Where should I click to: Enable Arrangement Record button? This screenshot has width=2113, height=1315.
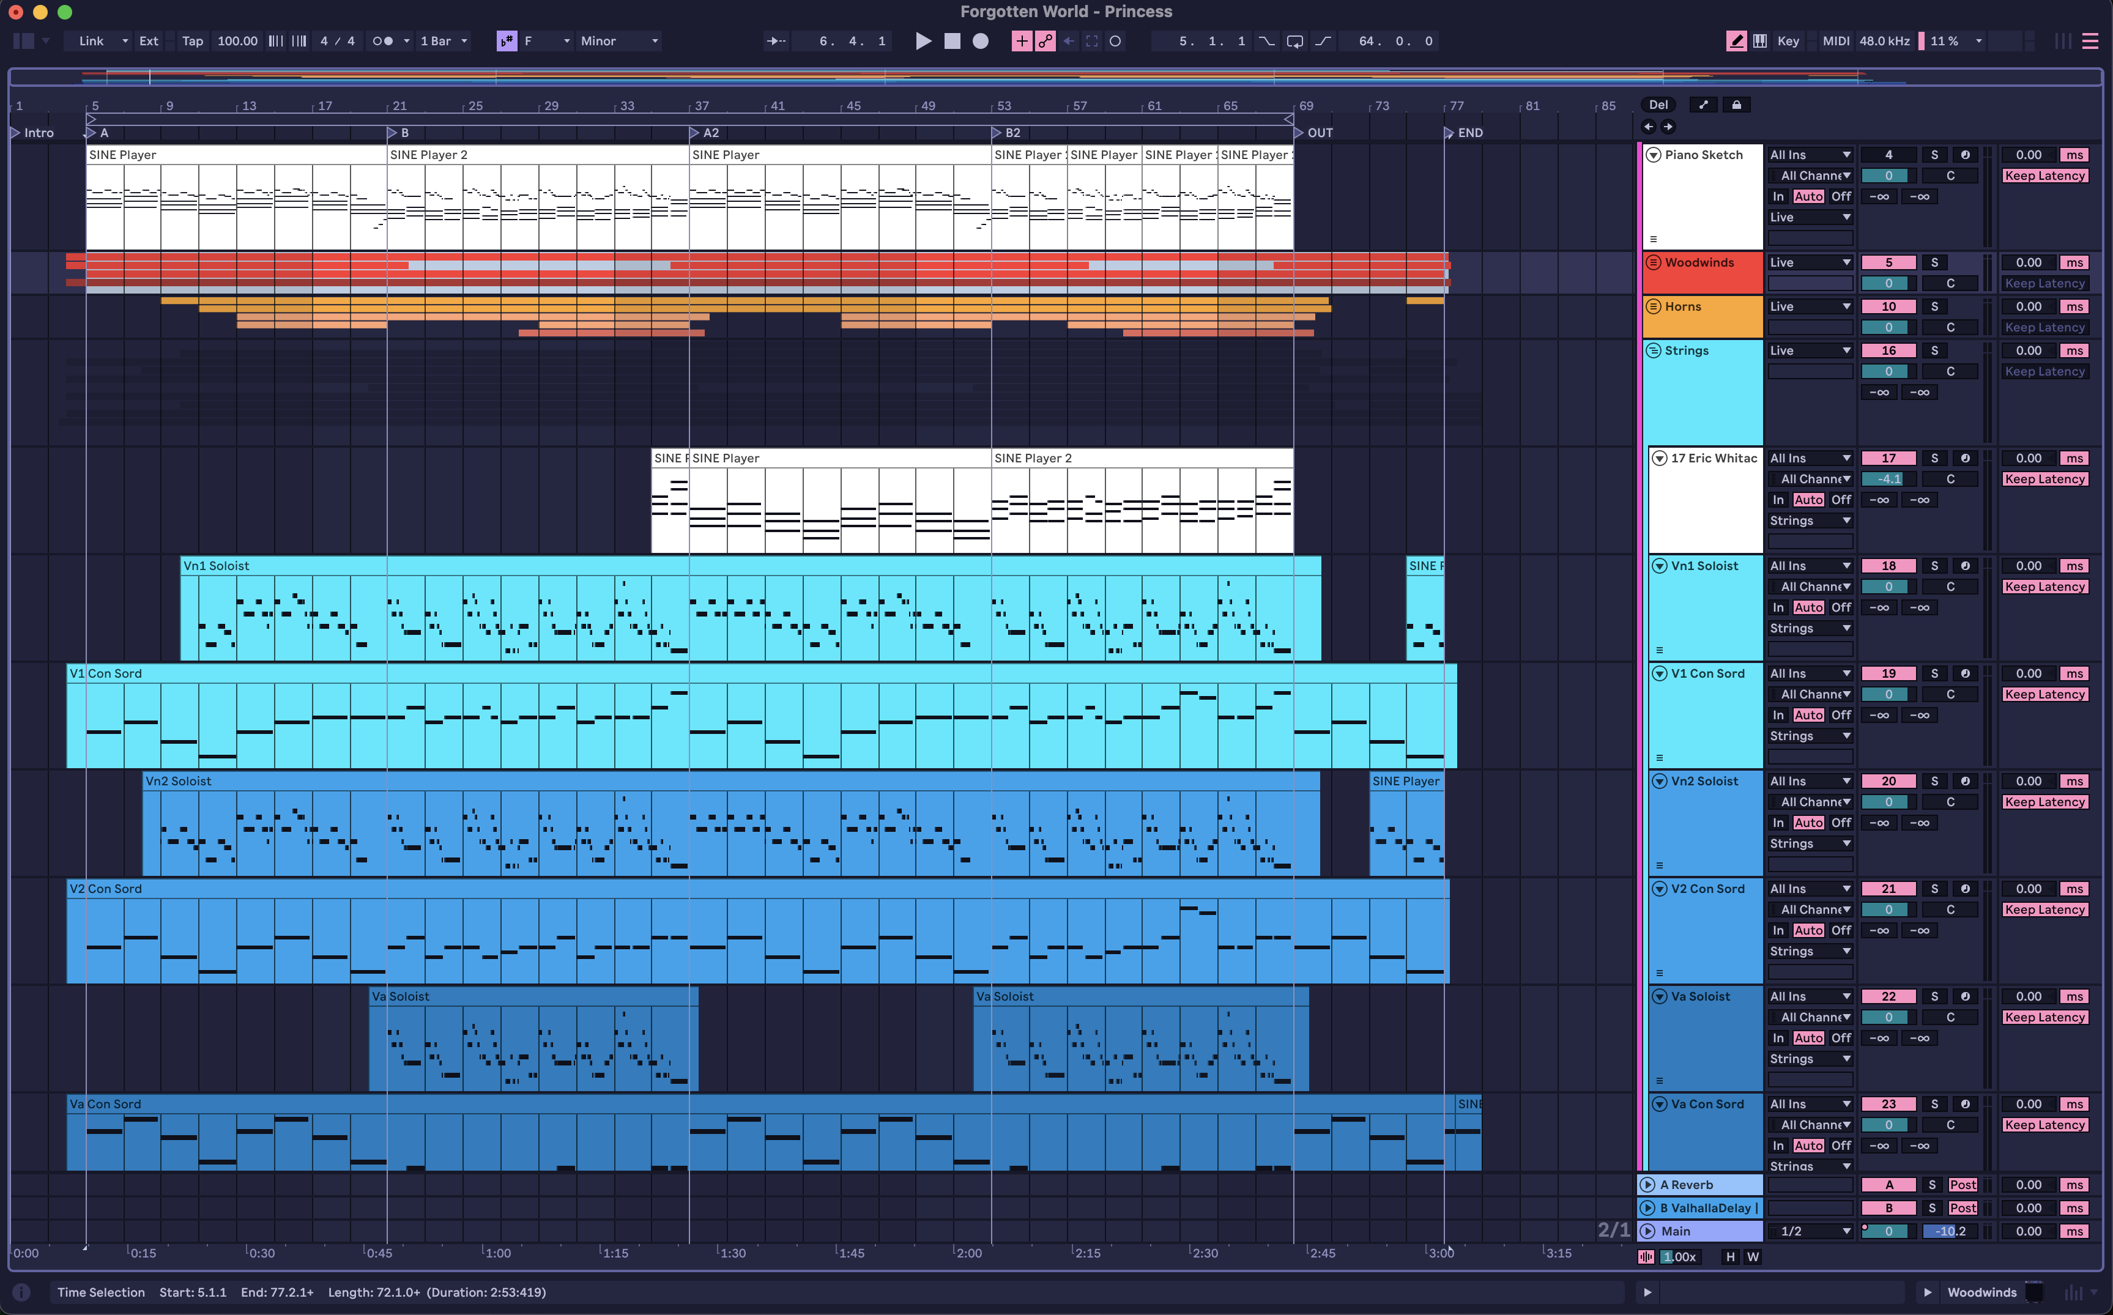[981, 41]
